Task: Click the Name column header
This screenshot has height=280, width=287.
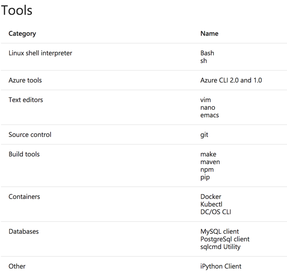Action: [x=209, y=33]
